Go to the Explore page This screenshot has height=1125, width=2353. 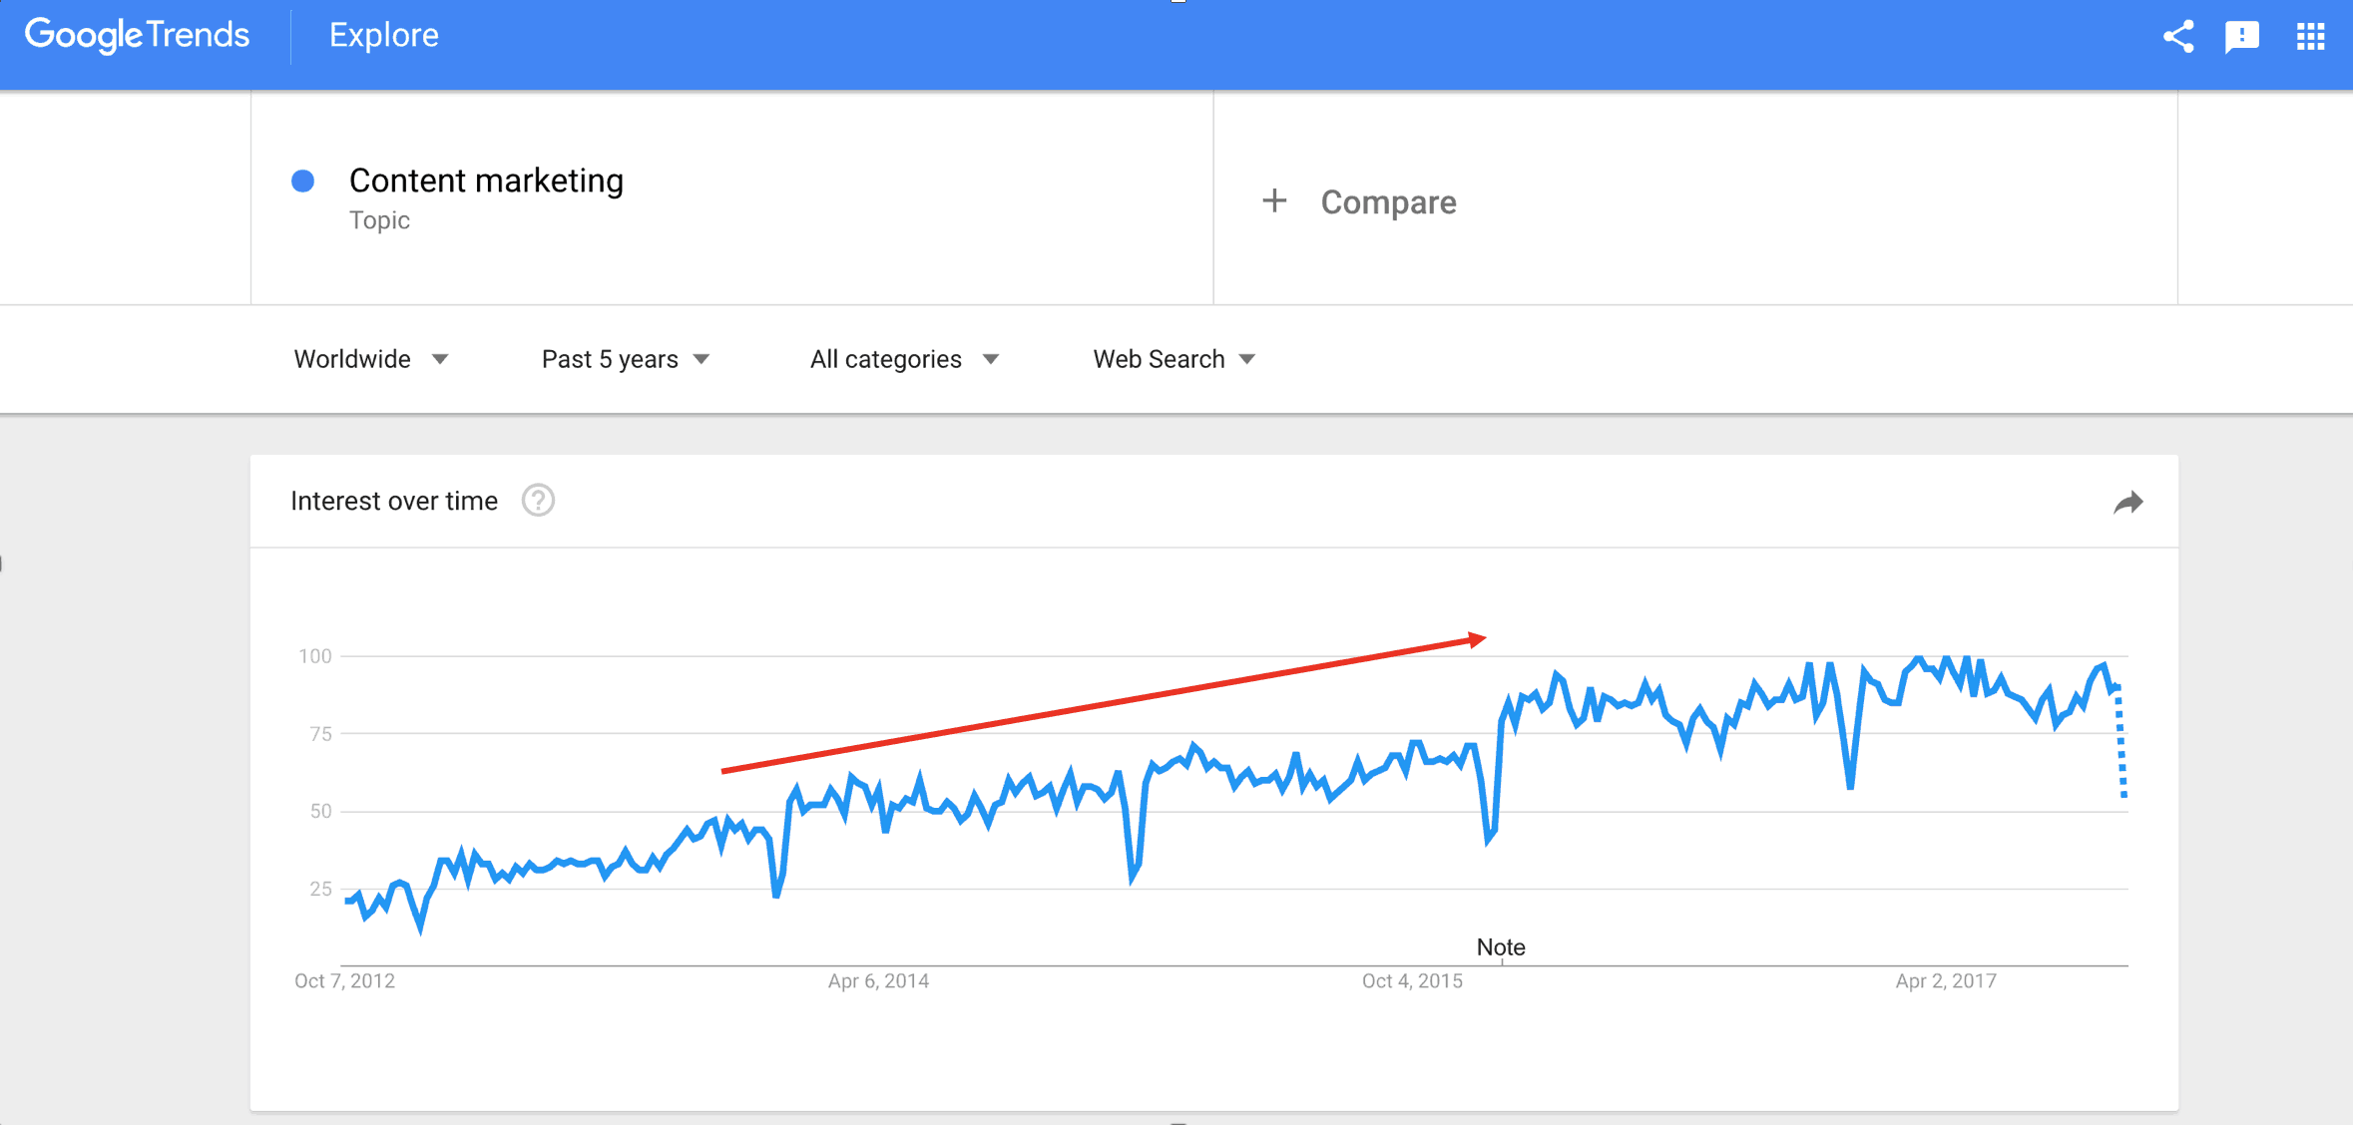(384, 36)
